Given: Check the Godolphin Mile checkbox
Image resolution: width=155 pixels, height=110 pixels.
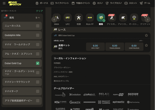Looking at the screenshot, I should [x=38, y=35].
